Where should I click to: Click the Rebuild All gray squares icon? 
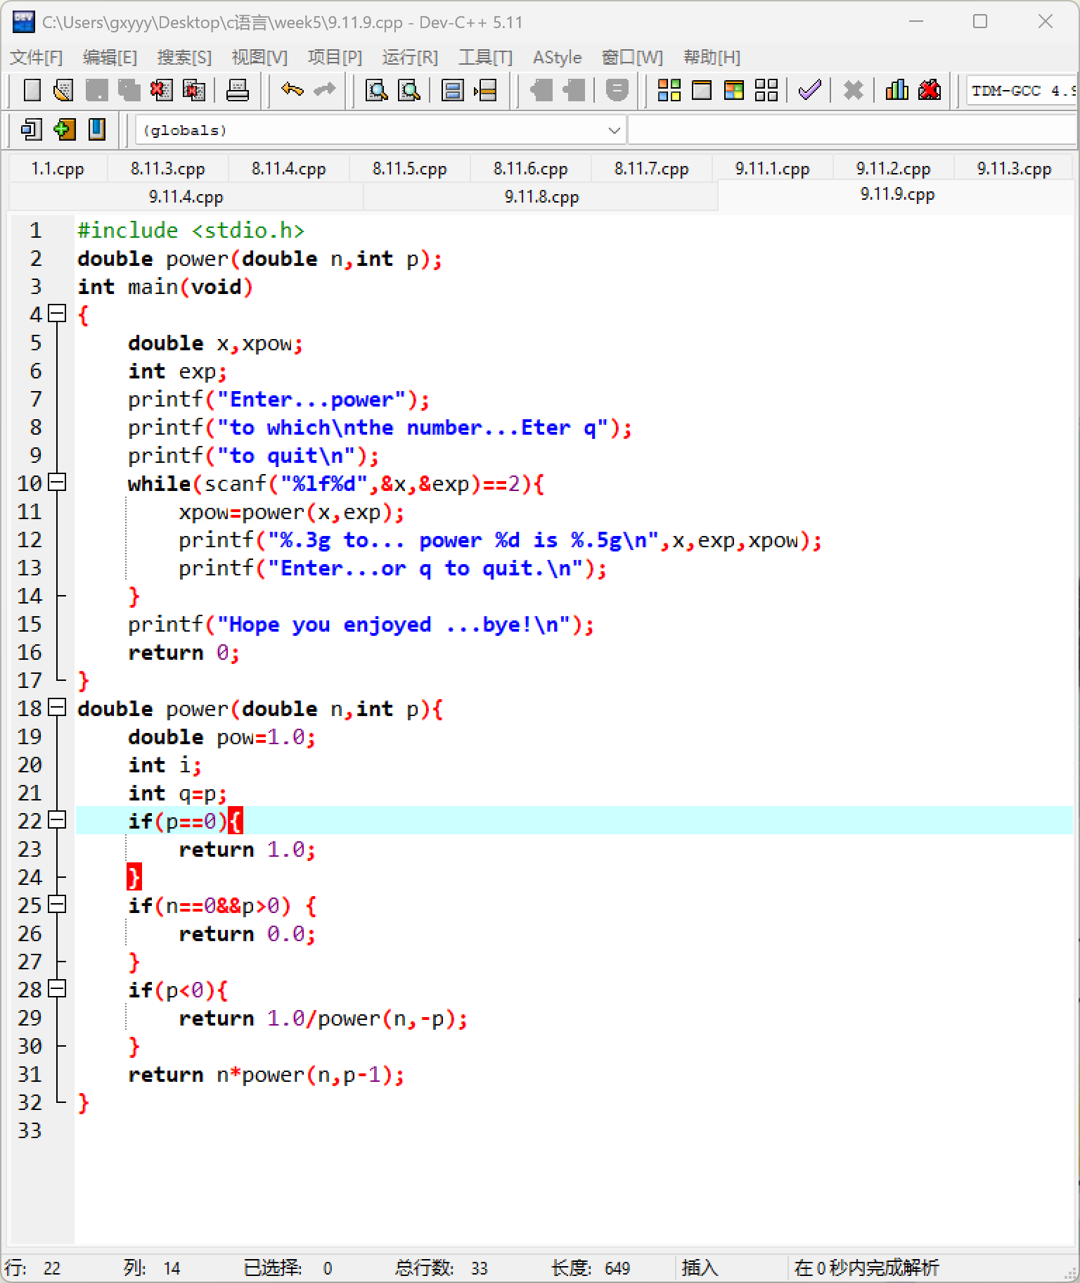(766, 90)
